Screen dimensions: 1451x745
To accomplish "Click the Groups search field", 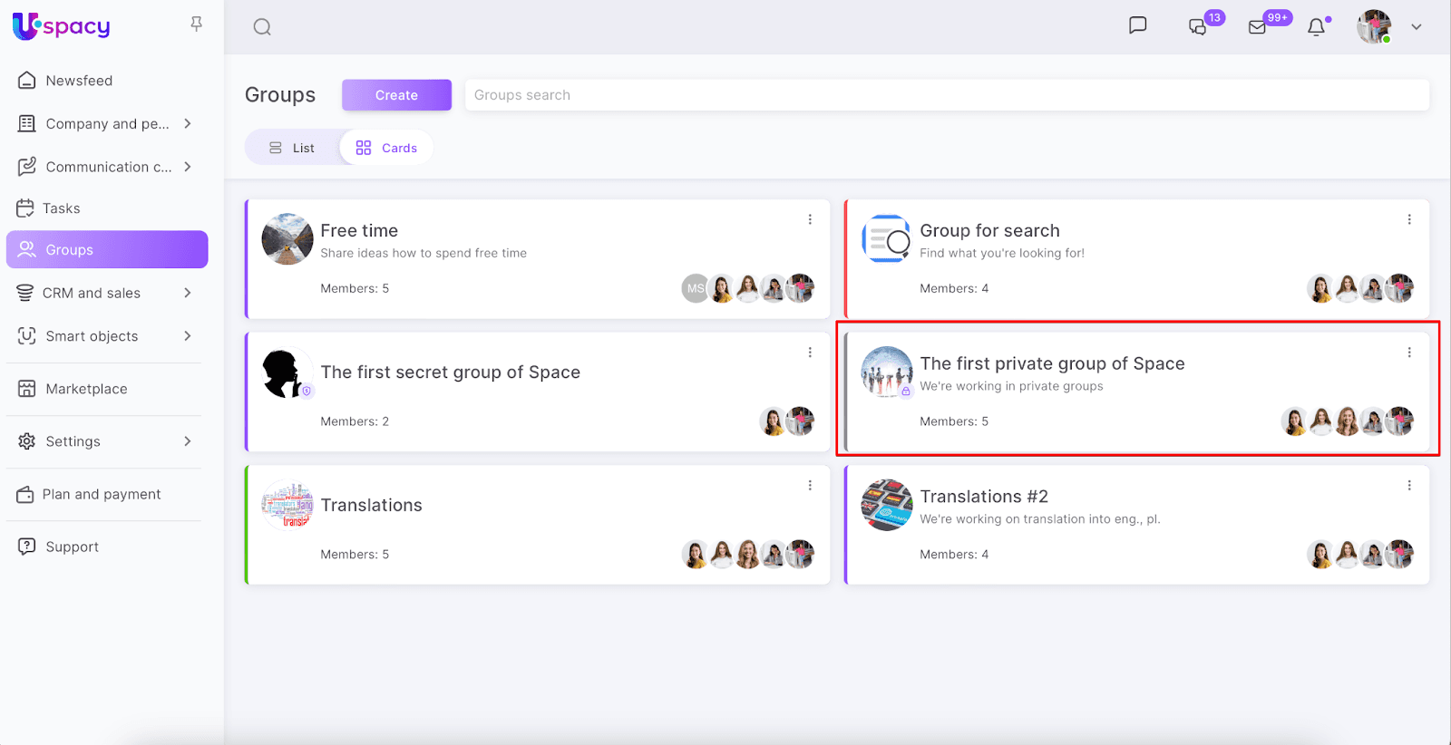I will [947, 95].
